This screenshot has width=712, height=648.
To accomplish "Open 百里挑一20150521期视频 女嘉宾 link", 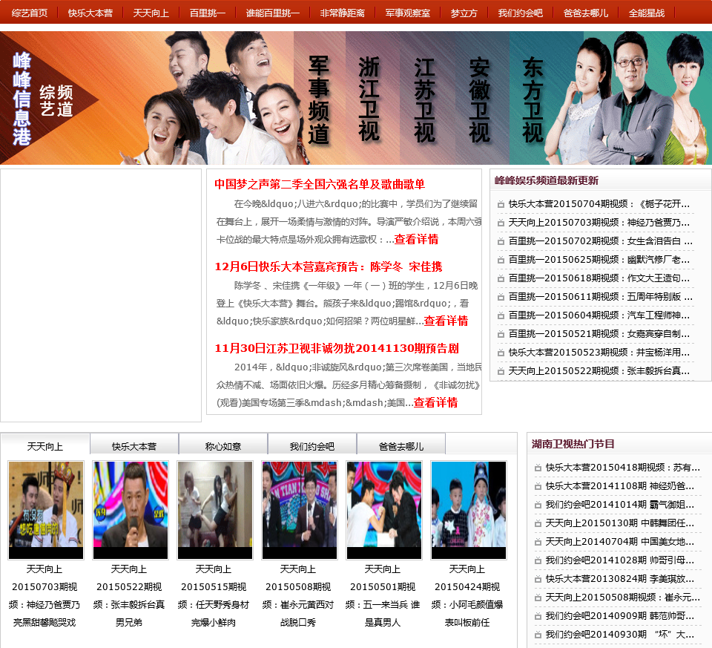I will click(x=599, y=334).
